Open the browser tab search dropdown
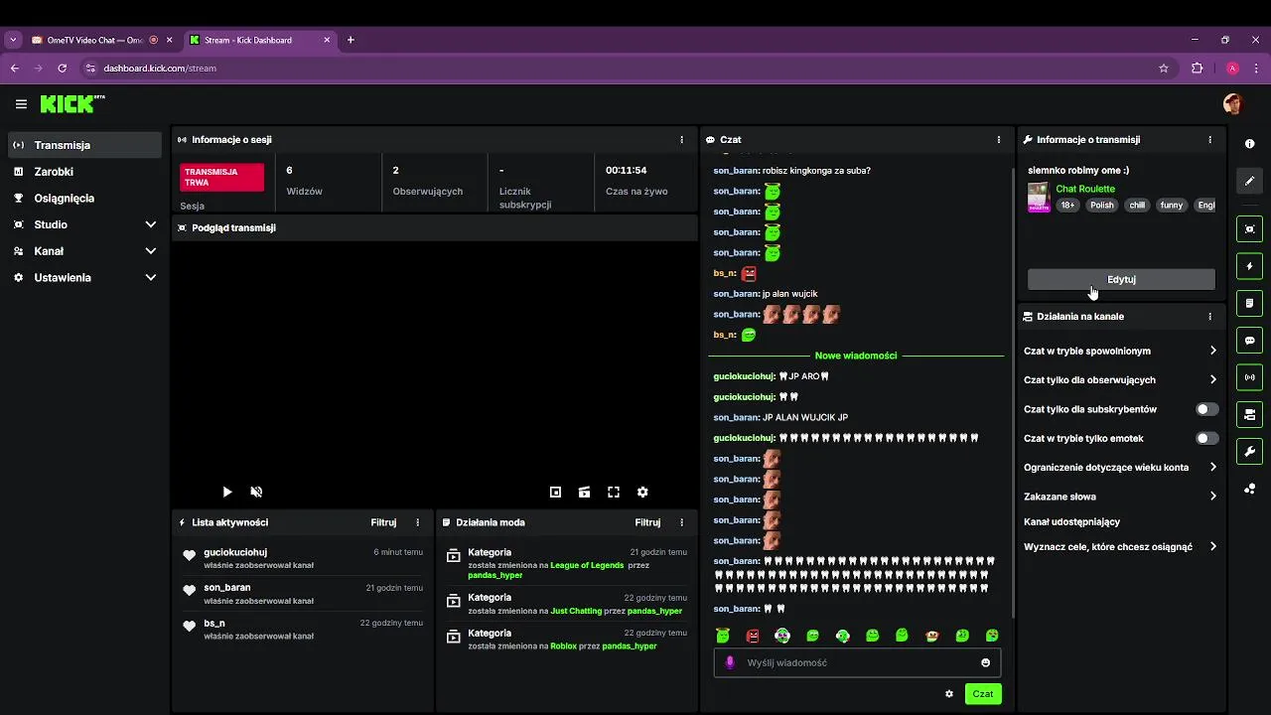1271x715 pixels. [x=13, y=40]
